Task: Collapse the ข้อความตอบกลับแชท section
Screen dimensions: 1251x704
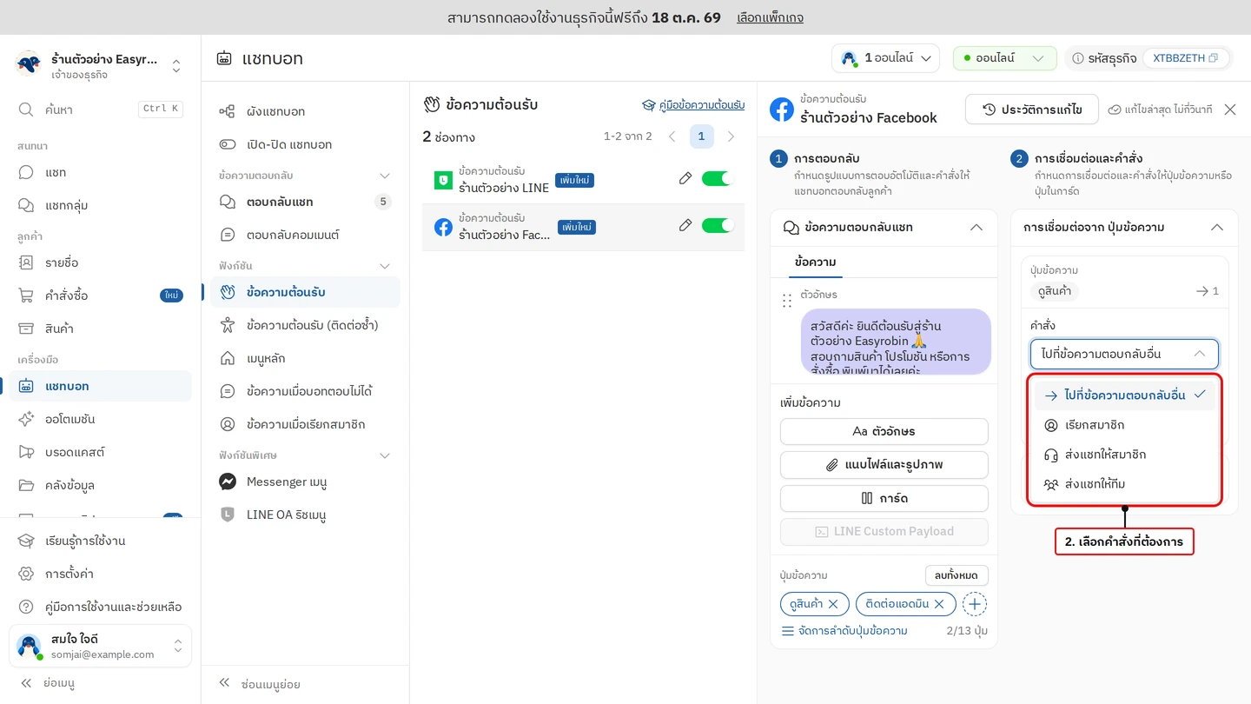Action: [976, 227]
